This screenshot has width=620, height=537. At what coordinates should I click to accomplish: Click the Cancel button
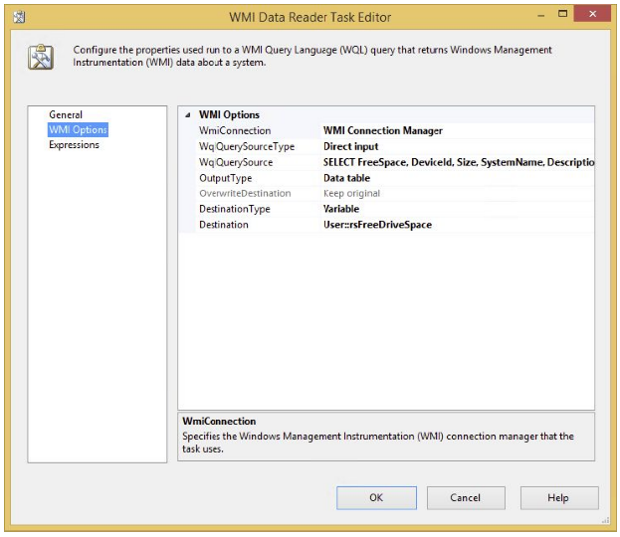[x=466, y=497]
